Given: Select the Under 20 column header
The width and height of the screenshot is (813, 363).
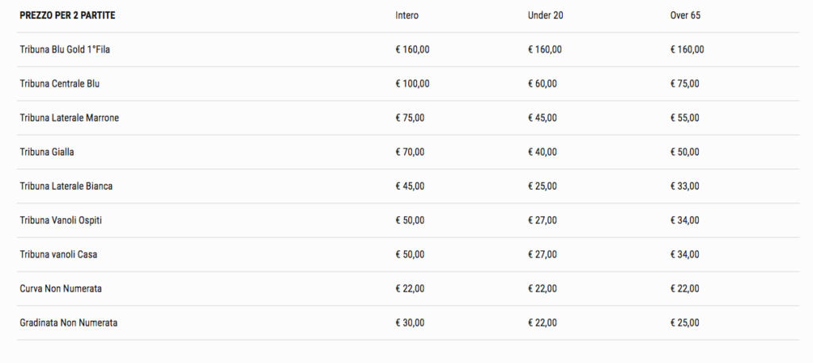Looking at the screenshot, I should click(x=545, y=16).
